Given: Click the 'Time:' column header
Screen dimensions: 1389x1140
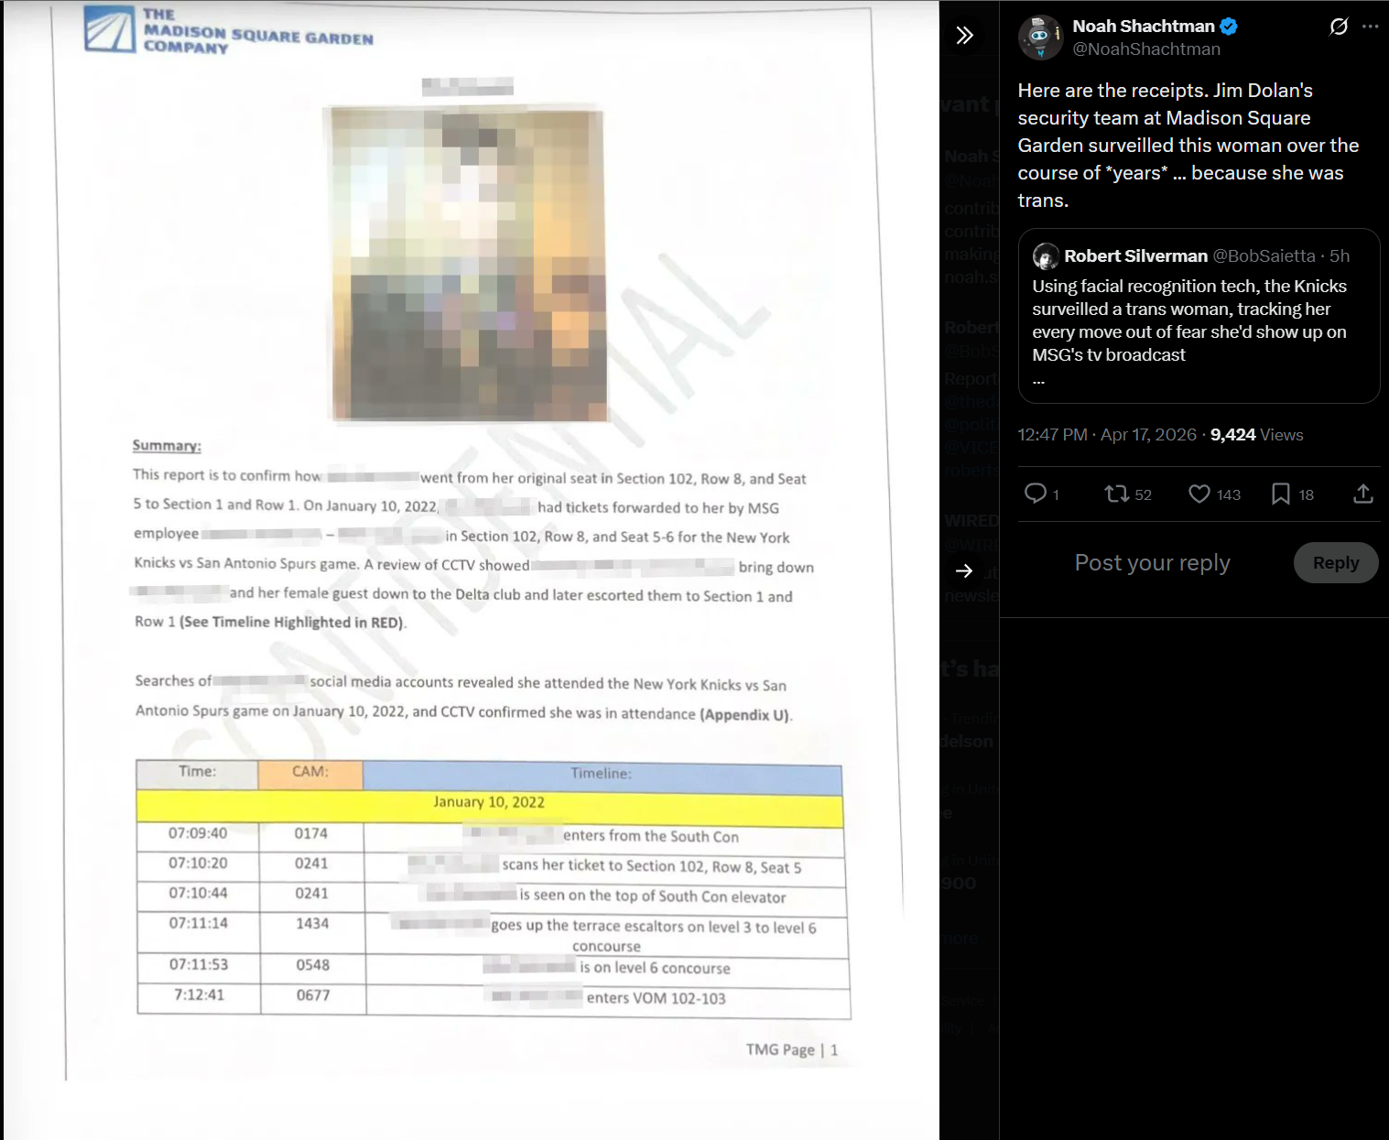Looking at the screenshot, I should (198, 774).
